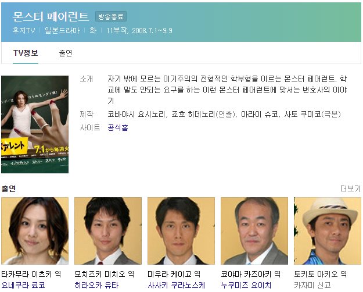Click 더보기 to see more cast
Screen dimensions: 363x292
(x=350, y=188)
